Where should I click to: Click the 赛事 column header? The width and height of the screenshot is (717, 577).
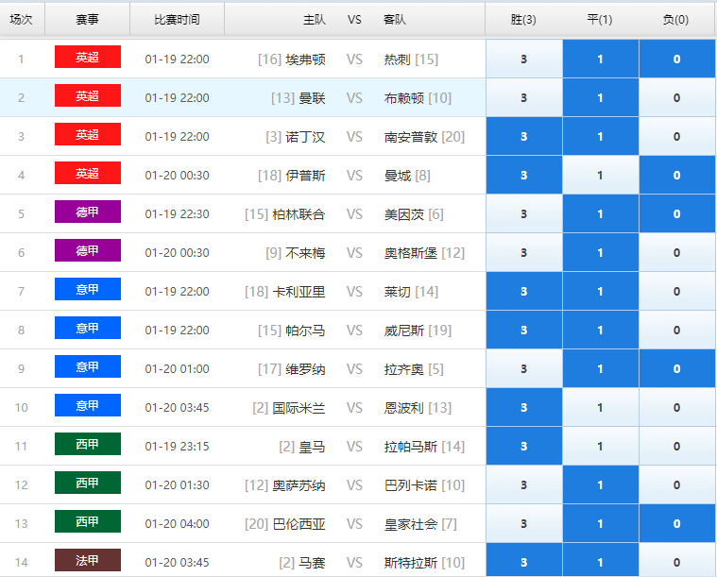coord(87,20)
